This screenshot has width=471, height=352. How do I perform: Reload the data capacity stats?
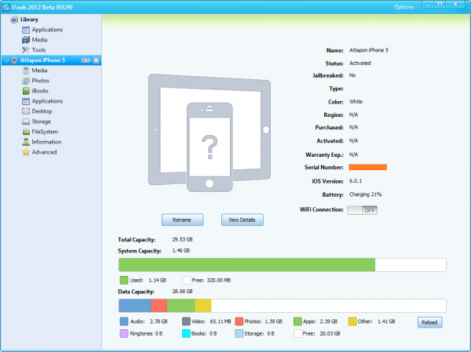click(x=429, y=321)
